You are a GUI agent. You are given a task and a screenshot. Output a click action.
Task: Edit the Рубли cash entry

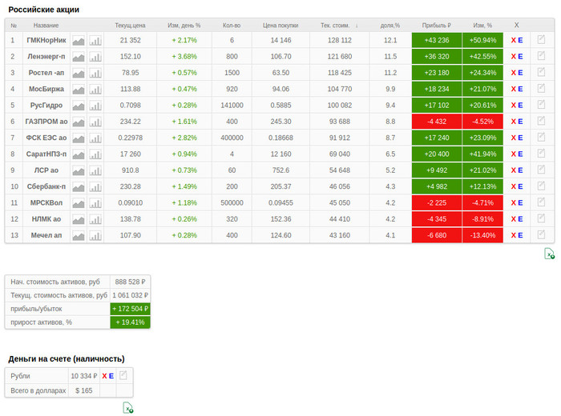coord(111,376)
